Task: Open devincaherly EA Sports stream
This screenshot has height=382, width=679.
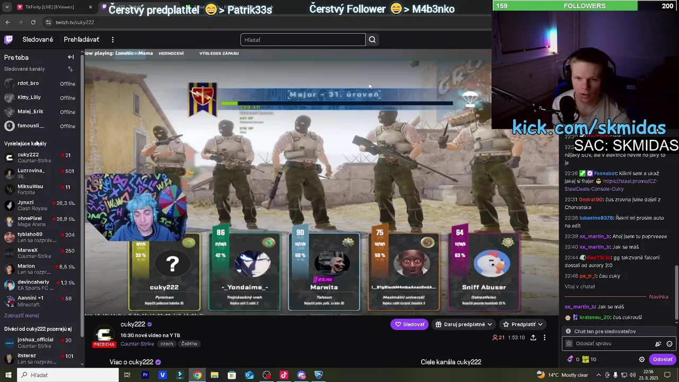Action: (x=40, y=285)
